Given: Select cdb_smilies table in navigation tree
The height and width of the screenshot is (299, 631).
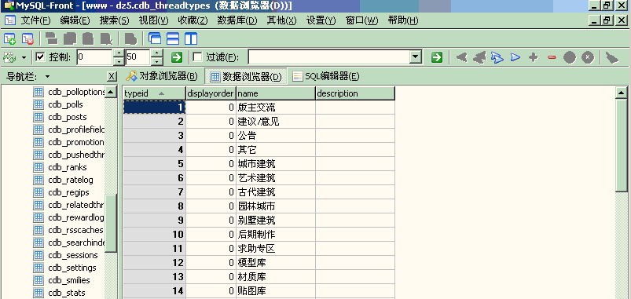Looking at the screenshot, I should tap(69, 280).
